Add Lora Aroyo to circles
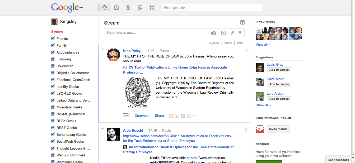This screenshot has height=163, width=355. (279, 99)
